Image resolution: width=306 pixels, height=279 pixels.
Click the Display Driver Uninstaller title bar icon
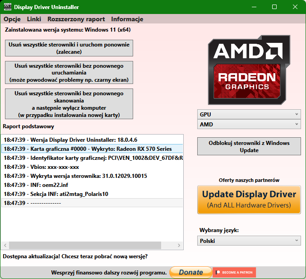[x=7, y=7]
